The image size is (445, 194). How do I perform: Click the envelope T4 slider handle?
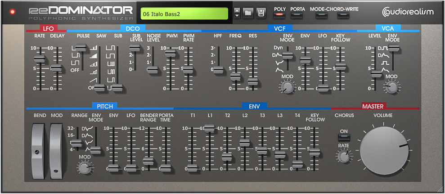[x=297, y=164]
